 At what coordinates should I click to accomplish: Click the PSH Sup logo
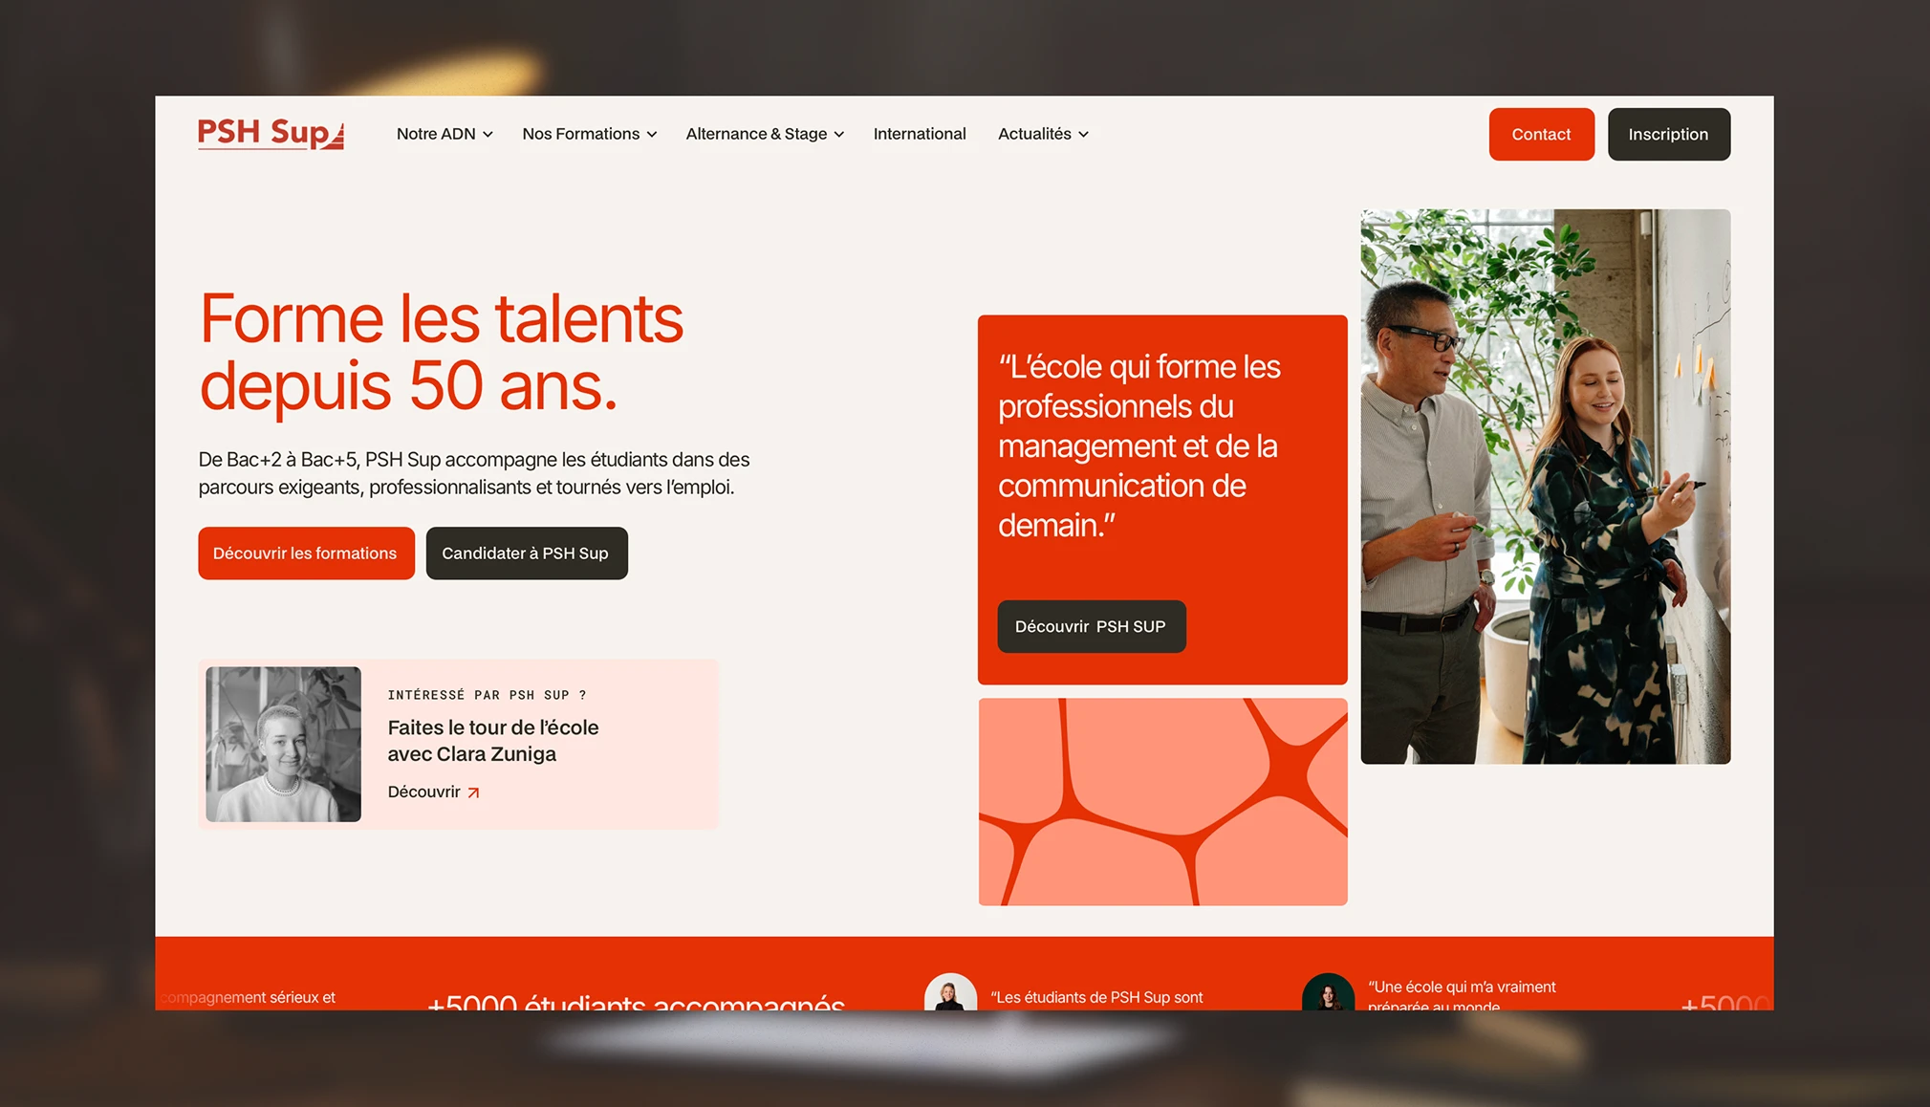pos(271,134)
